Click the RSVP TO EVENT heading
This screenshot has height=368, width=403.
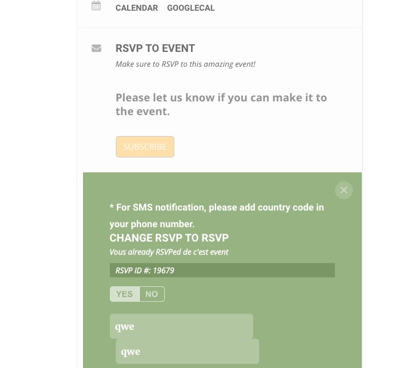pyautogui.click(x=155, y=48)
